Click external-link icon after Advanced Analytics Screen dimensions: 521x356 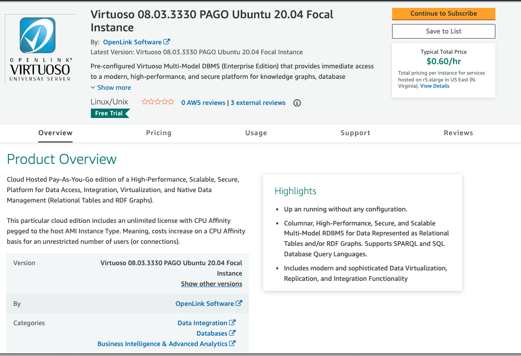232,343
